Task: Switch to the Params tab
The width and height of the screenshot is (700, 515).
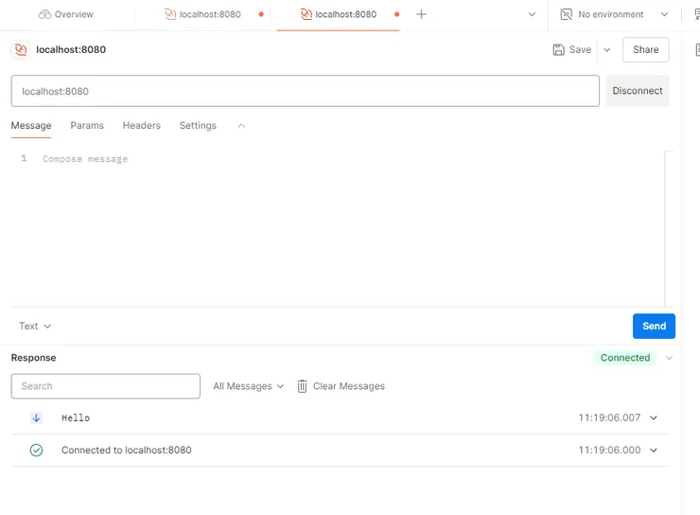Action: click(x=87, y=125)
